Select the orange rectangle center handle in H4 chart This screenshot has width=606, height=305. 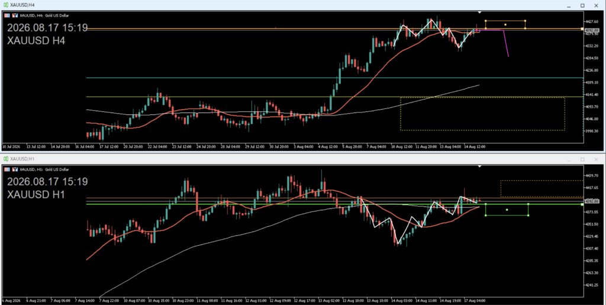(x=505, y=25)
